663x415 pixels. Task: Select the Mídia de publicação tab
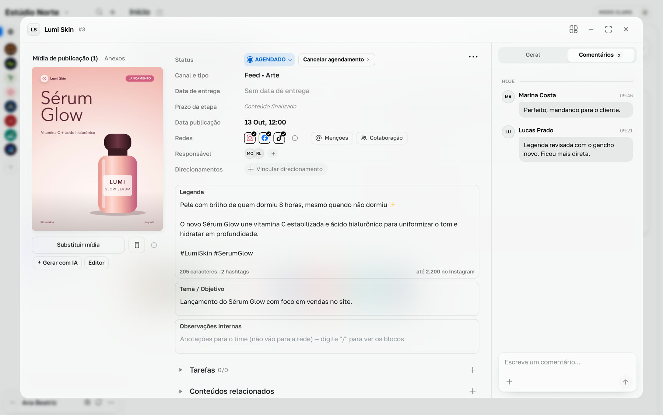(x=65, y=58)
